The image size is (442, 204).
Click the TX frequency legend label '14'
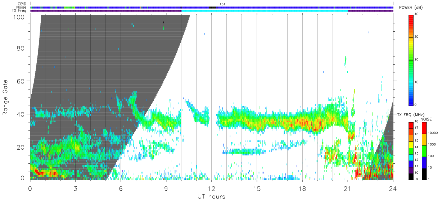[416, 146]
